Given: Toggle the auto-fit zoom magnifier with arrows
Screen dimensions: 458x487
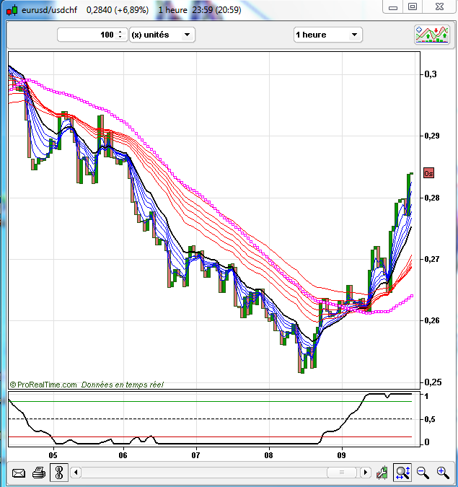Looking at the screenshot, I should [x=402, y=473].
